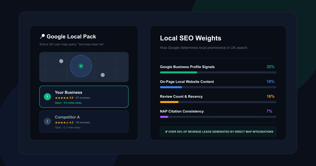This screenshot has height=166, width=316.
Task: Click the star rating of Your Business
Action: tap(62, 98)
